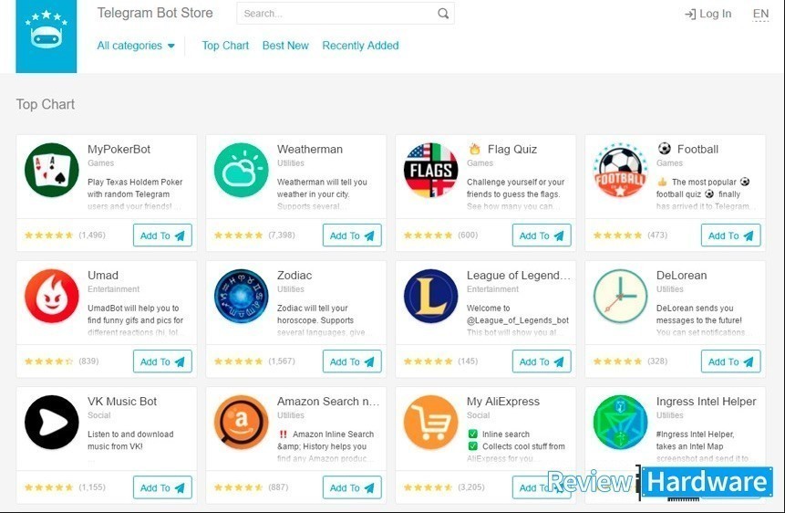Add VK Music Bot with Add To button
This screenshot has width=785, height=513.
(x=162, y=487)
